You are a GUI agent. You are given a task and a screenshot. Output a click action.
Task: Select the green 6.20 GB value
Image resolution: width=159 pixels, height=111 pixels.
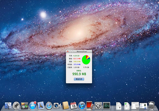pos(77,56)
